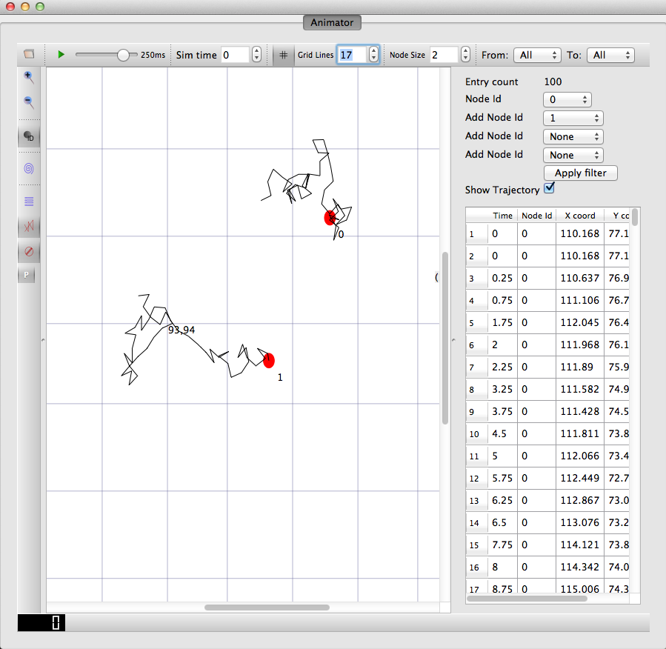Select the zoom out magnifier tool
This screenshot has height=649, width=666.
pyautogui.click(x=28, y=102)
